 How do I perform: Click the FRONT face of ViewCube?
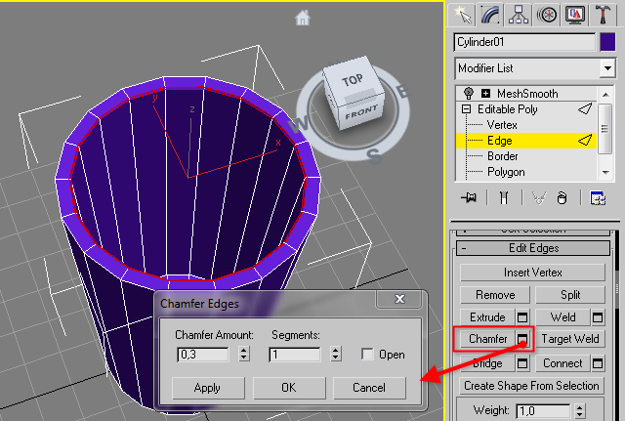click(361, 113)
